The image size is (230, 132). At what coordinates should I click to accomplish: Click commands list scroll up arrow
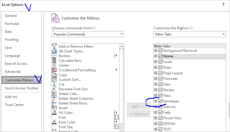coord(121,47)
